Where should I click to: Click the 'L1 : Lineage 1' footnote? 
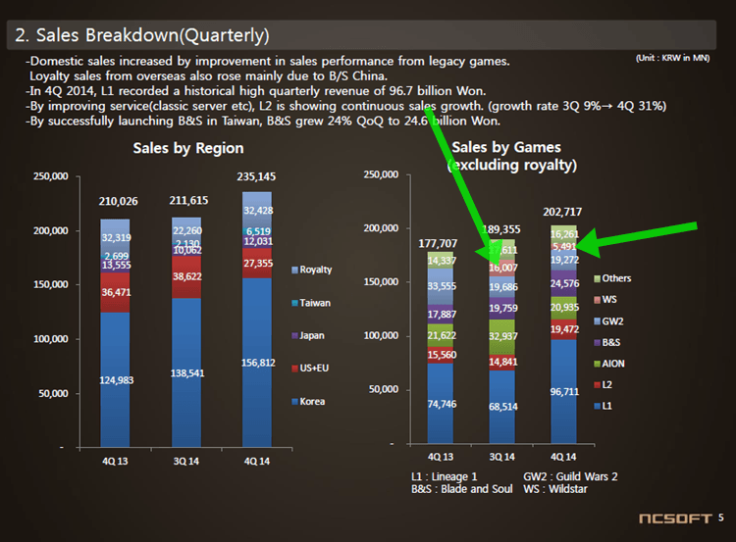[x=444, y=477]
